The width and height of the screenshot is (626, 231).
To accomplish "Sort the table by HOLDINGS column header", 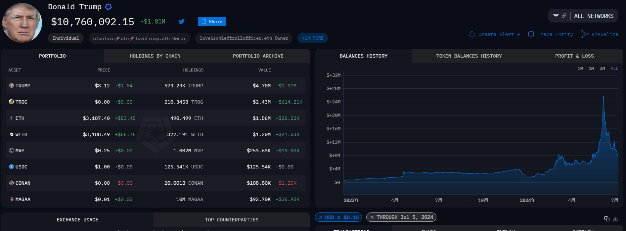I will point(193,70).
